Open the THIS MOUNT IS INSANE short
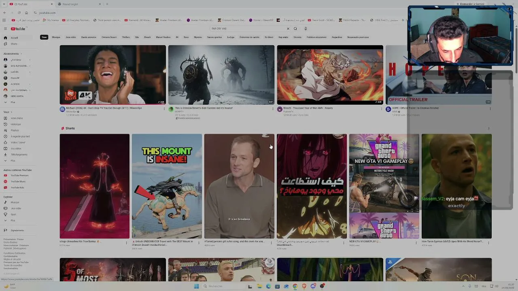This screenshot has height=291, width=518. 167,186
